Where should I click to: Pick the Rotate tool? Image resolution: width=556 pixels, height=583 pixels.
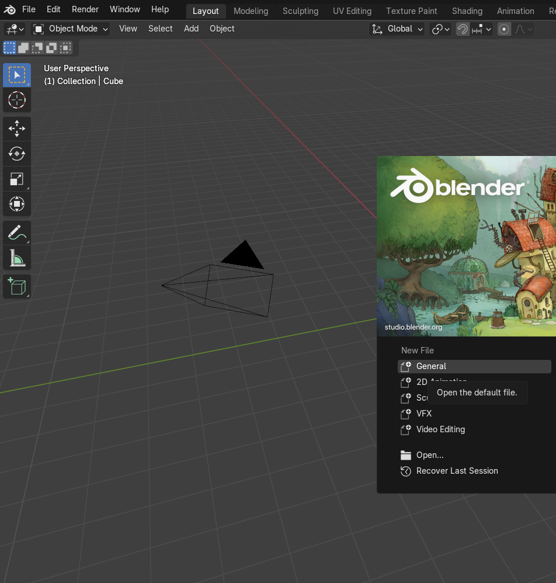point(17,154)
